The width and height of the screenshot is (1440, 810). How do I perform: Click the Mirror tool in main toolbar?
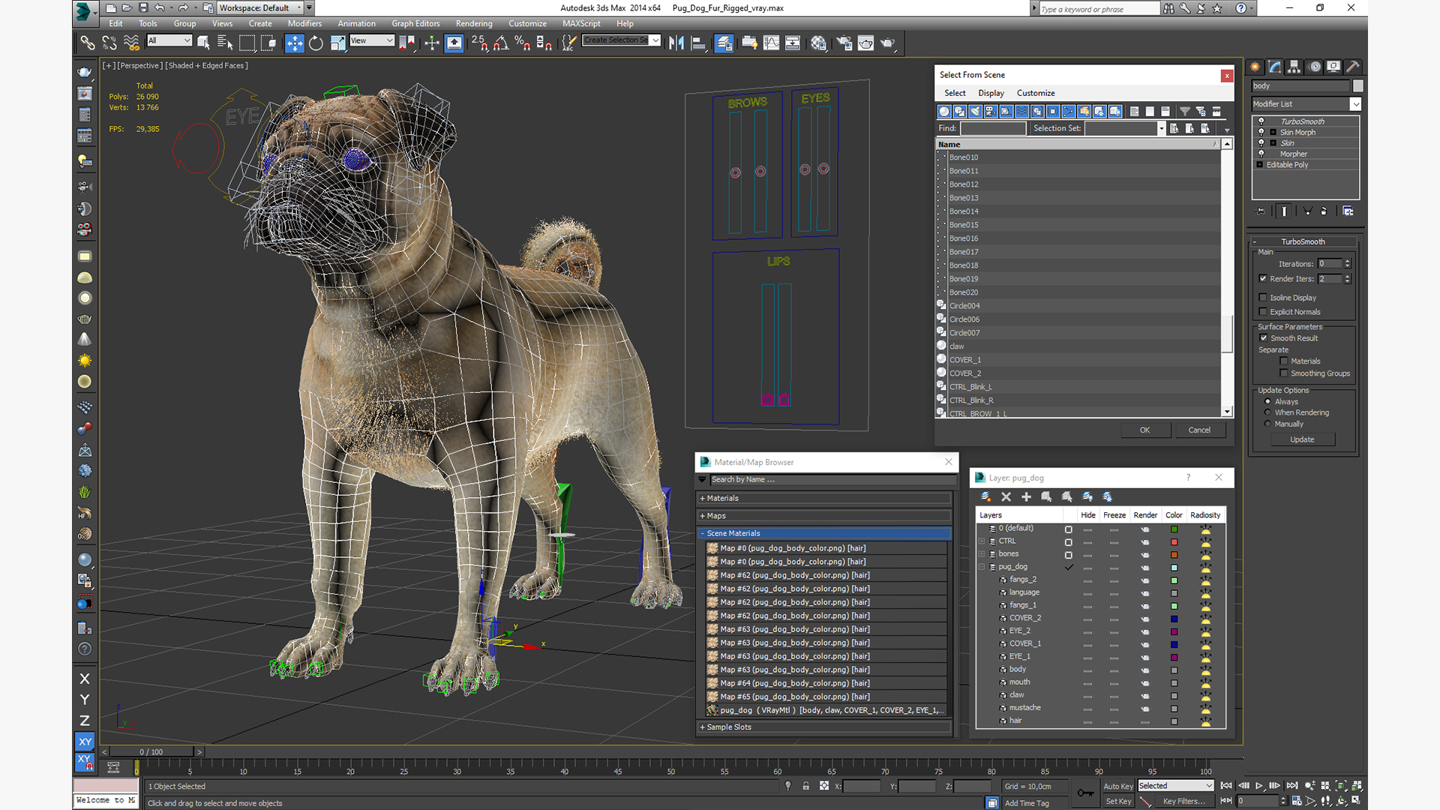click(676, 43)
